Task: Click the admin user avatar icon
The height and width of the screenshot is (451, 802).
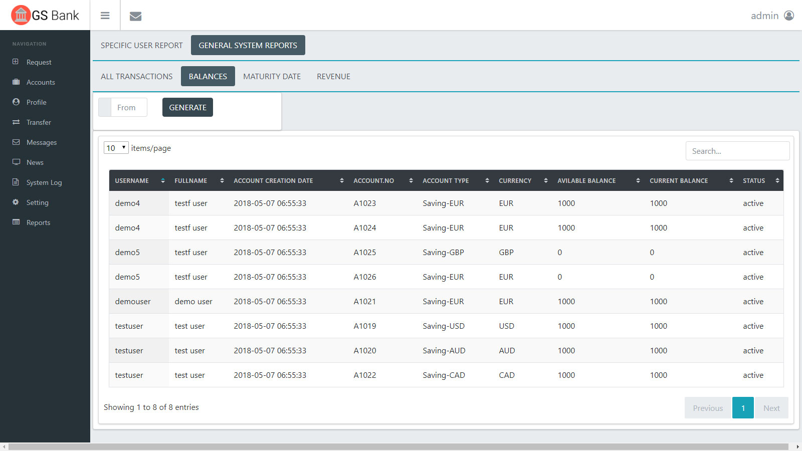Action: (789, 16)
